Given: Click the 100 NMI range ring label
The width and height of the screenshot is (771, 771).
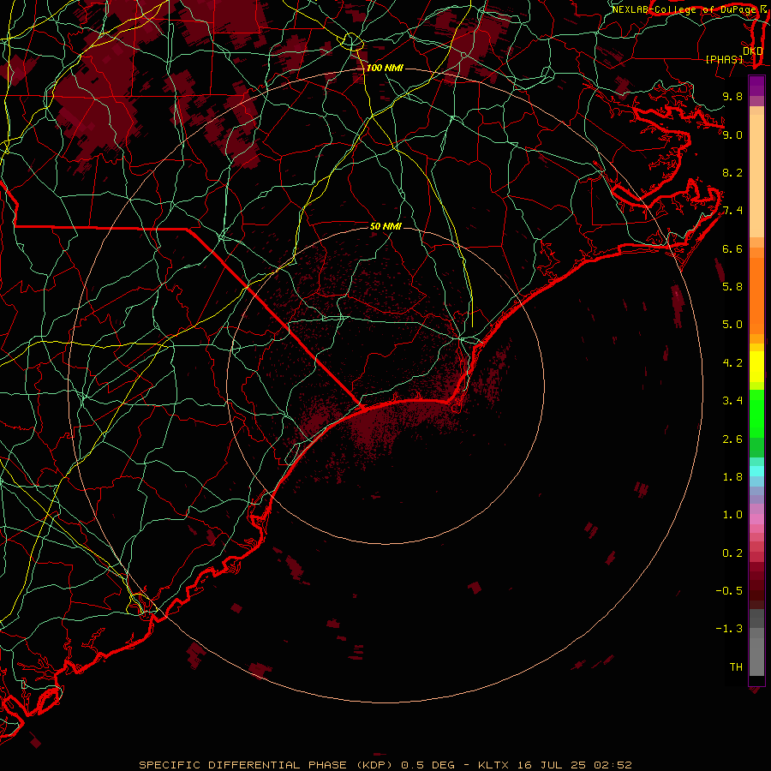Looking at the screenshot, I should pyautogui.click(x=385, y=68).
